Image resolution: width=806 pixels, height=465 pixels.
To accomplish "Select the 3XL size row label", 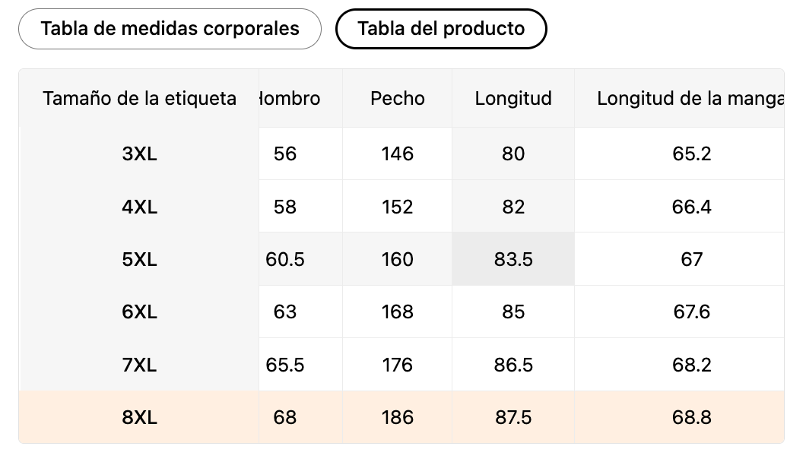I will [139, 153].
